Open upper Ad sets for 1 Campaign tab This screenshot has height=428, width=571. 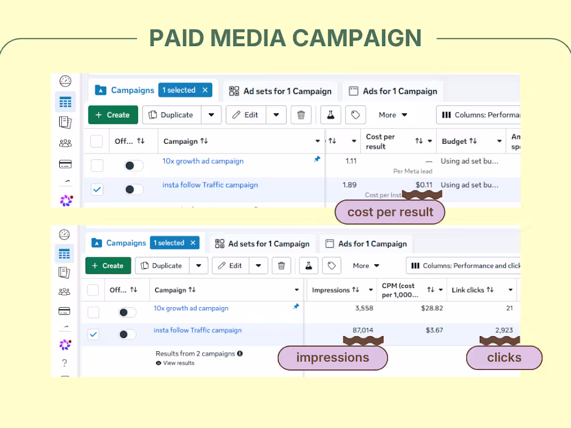pos(280,91)
